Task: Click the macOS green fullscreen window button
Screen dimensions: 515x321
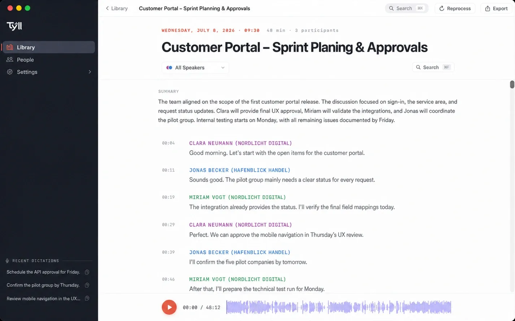Action: pyautogui.click(x=27, y=8)
